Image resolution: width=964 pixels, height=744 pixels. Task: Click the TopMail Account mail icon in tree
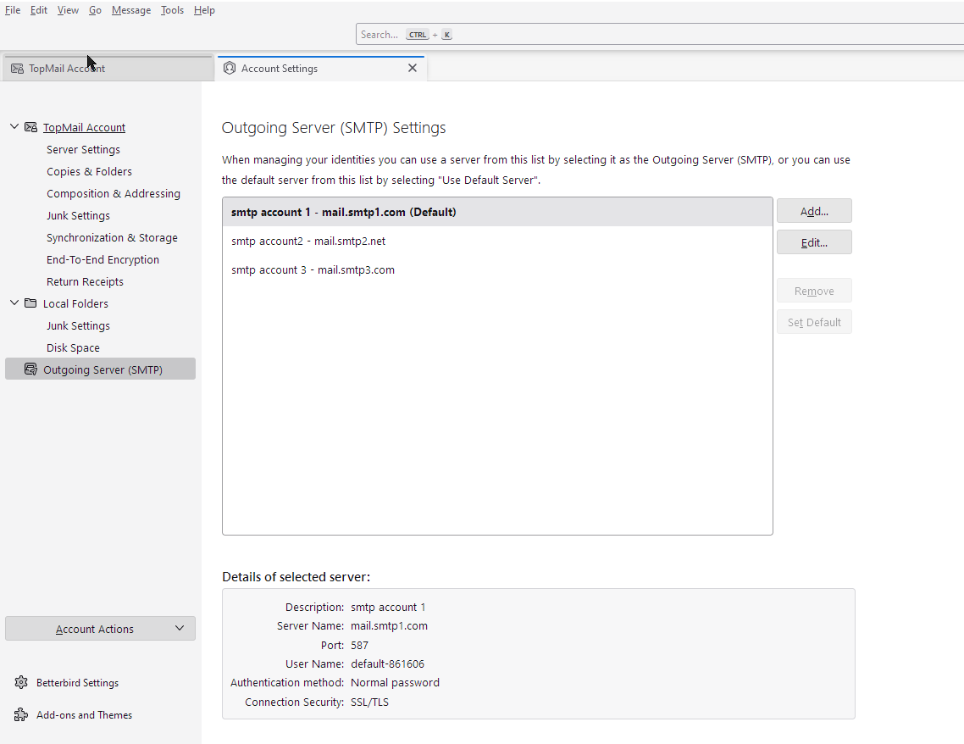tap(30, 127)
